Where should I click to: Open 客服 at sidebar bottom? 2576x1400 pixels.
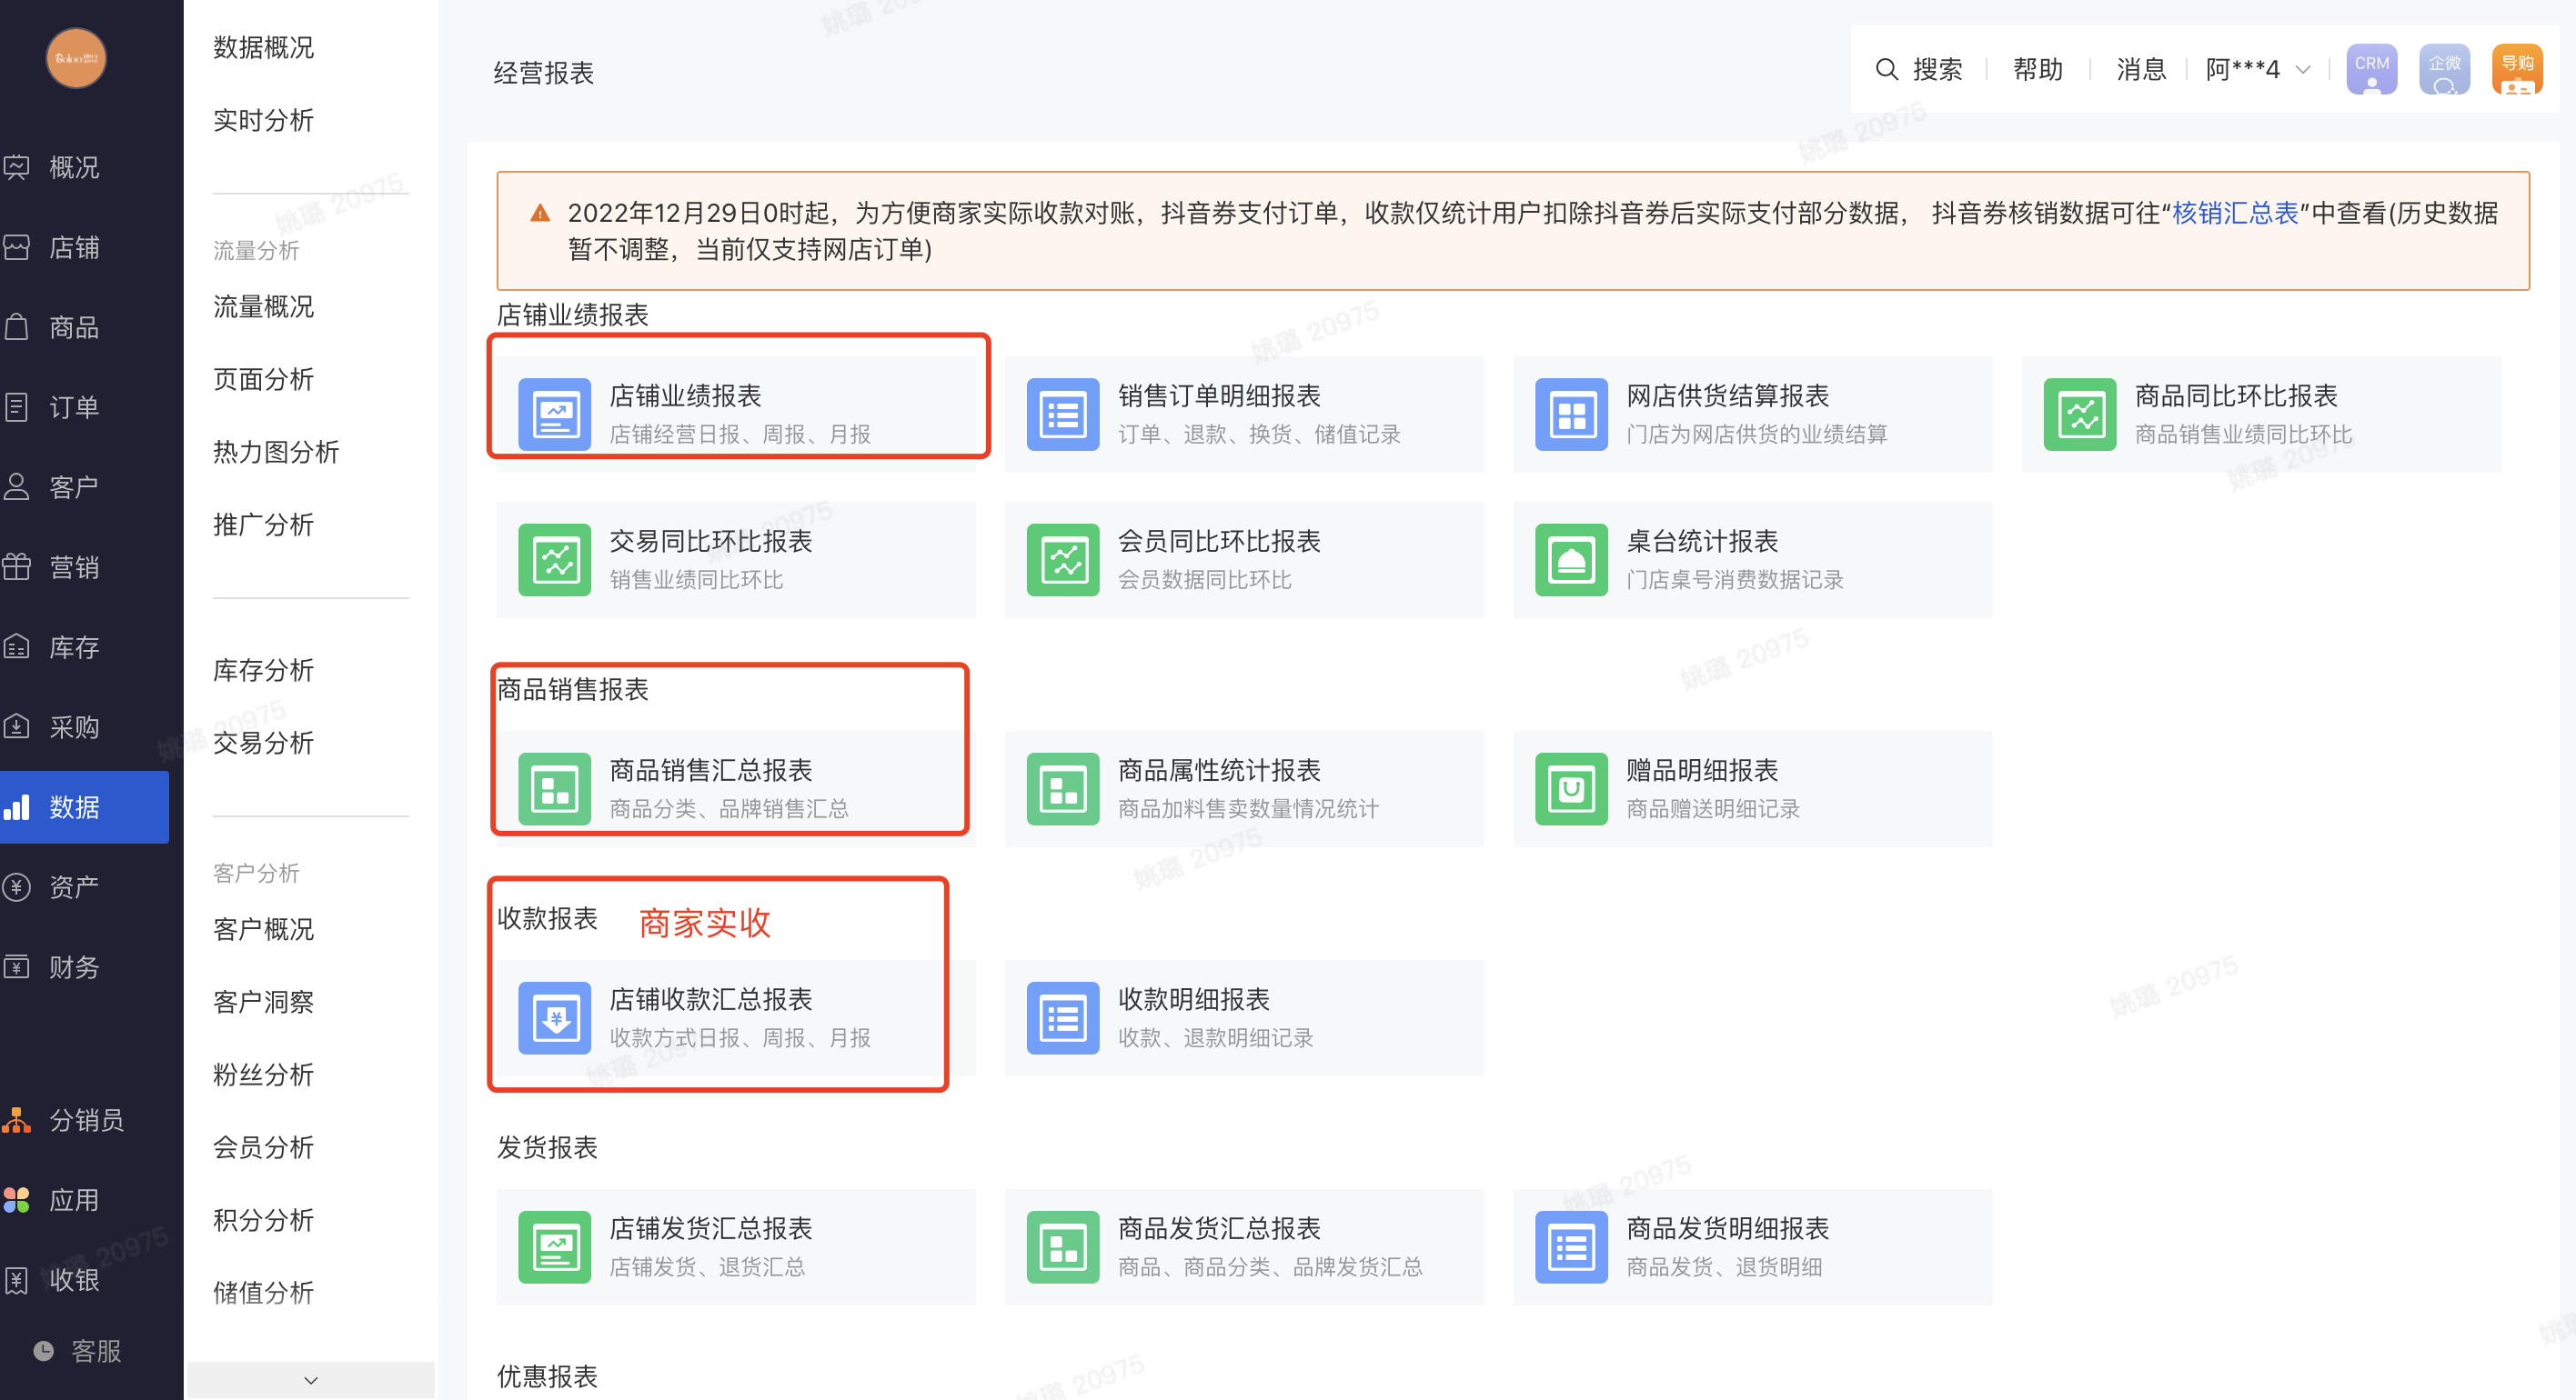coord(95,1350)
